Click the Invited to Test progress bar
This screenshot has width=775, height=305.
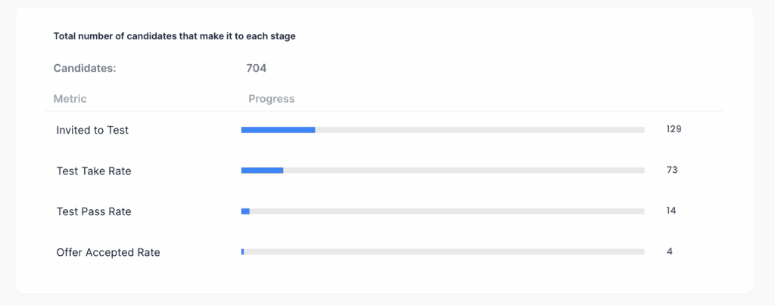coord(443,130)
